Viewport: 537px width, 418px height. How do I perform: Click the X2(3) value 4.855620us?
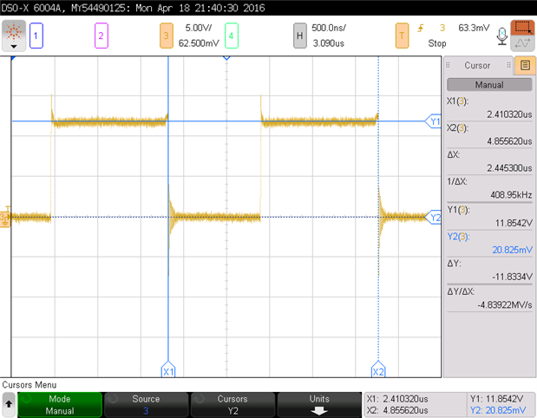509,141
